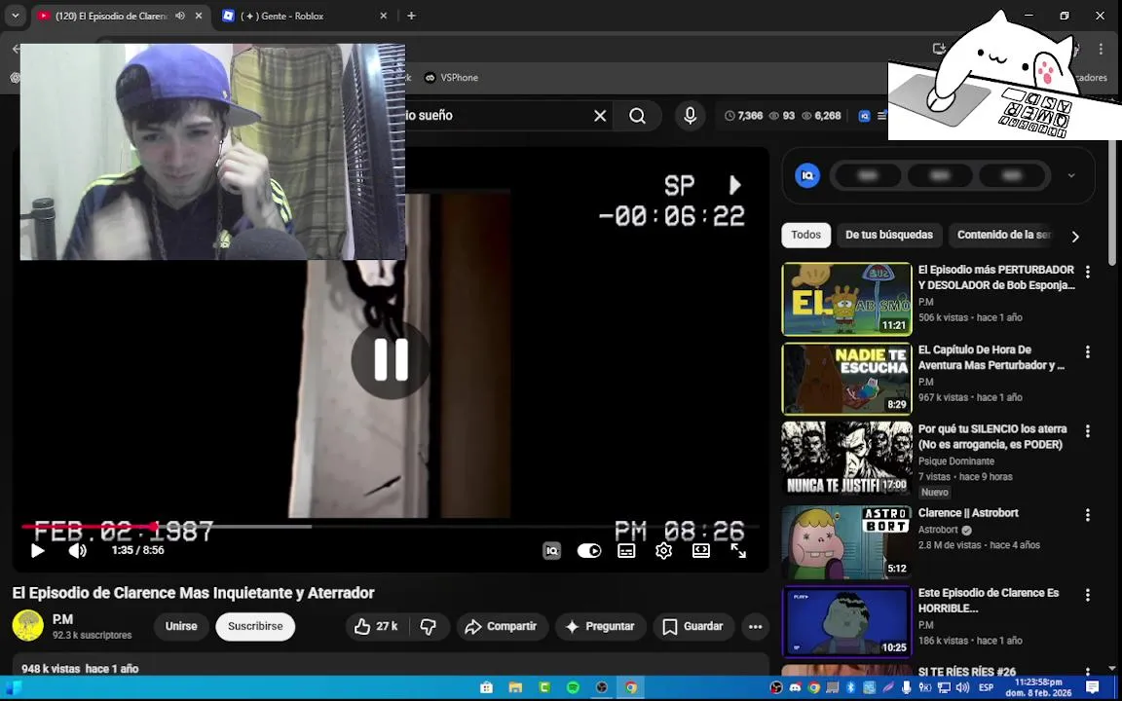Image resolution: width=1122 pixels, height=701 pixels.
Task: Expand the IQ panel chevron
Action: (x=1071, y=175)
